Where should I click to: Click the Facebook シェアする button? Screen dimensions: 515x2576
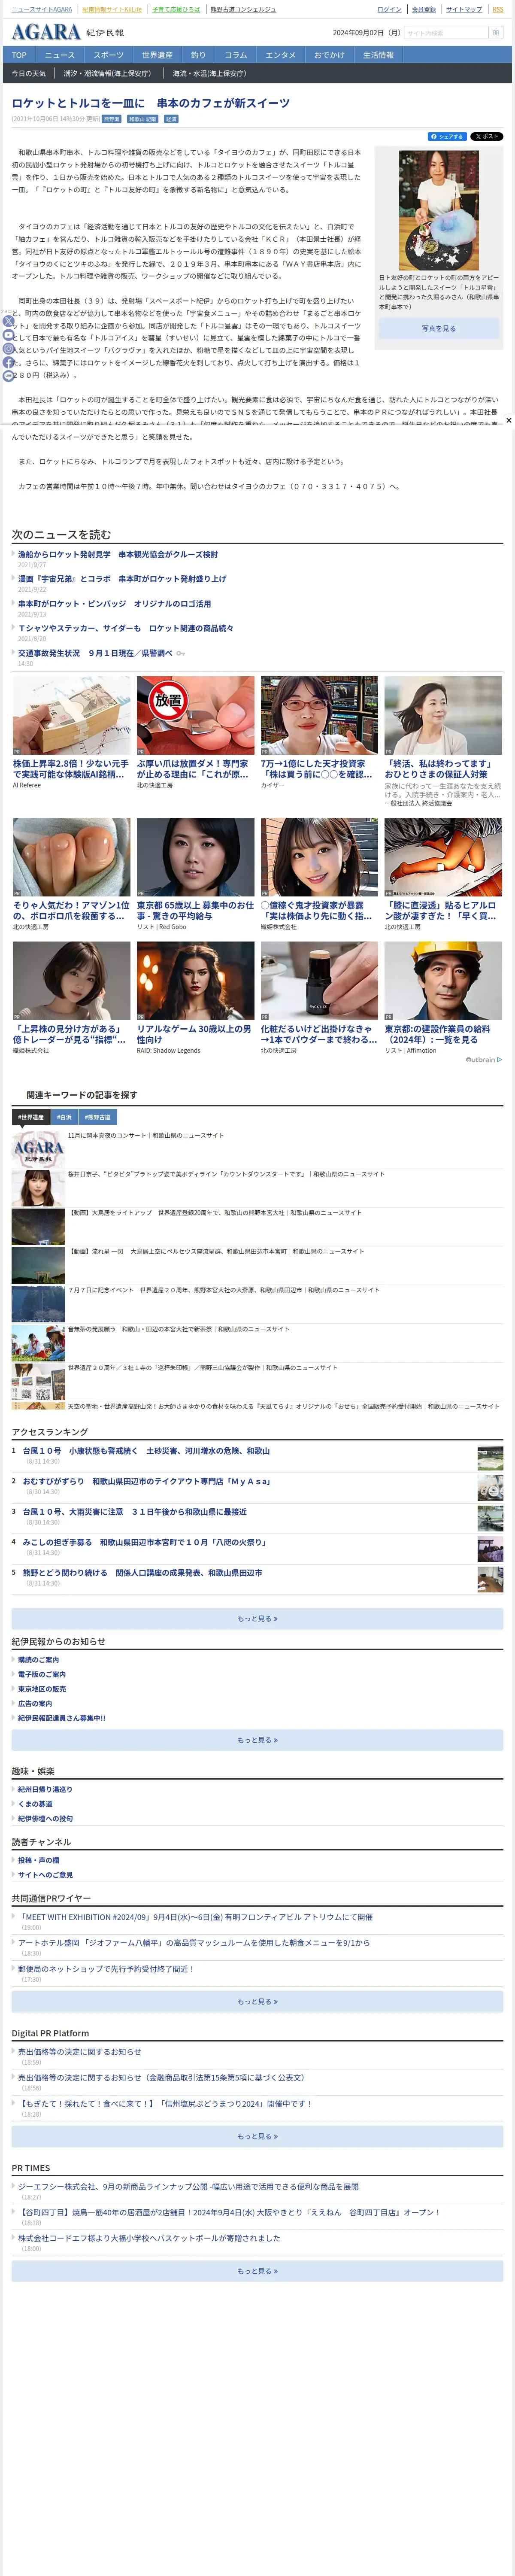[447, 136]
